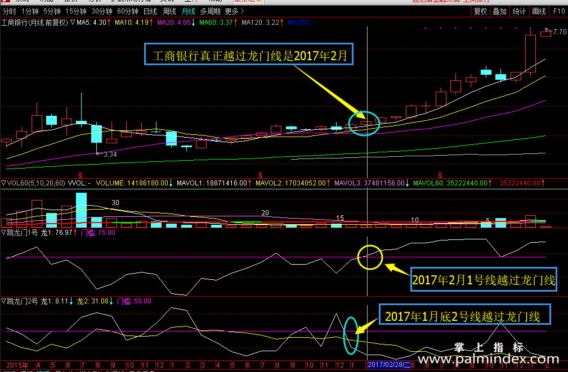
Task: Open the triangle menu before 跳龙门1号
Action: click(3, 233)
